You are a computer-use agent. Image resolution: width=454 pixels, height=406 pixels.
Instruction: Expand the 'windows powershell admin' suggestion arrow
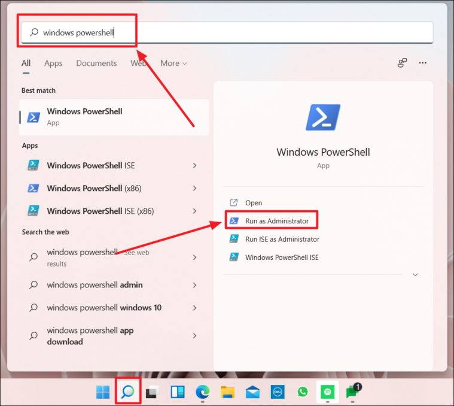pos(194,285)
